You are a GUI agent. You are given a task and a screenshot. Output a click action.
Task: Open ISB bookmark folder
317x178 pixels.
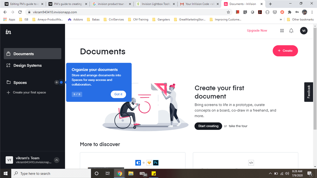pyautogui.click(x=24, y=19)
